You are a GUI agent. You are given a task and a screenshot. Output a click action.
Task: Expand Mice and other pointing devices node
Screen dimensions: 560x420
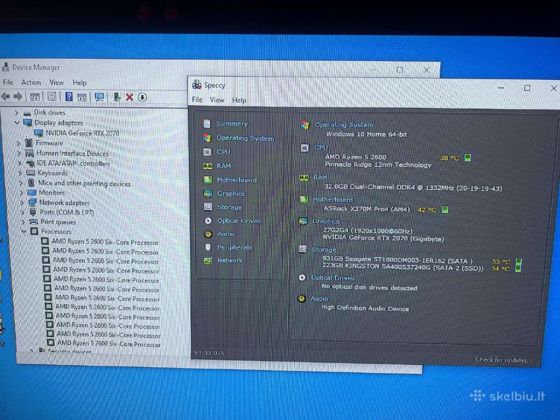pos(21,183)
